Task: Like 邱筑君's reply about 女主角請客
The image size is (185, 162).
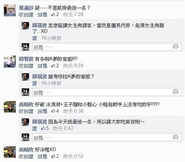Action: point(35,38)
